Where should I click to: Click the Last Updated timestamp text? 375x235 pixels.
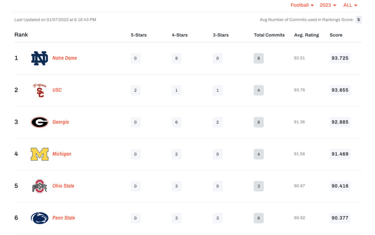pos(55,20)
